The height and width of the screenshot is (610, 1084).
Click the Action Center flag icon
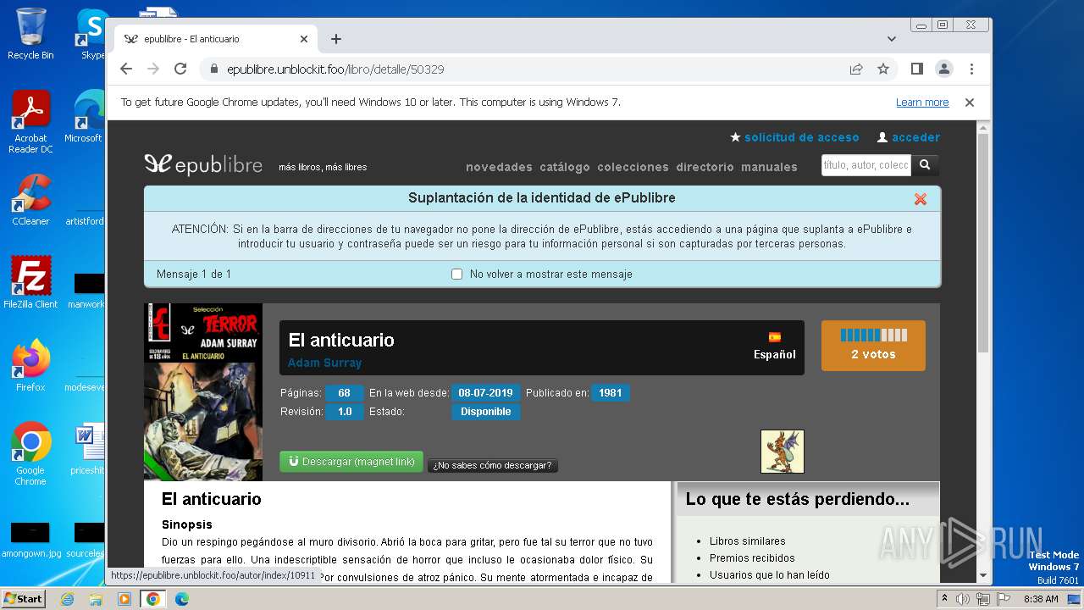coord(1002,599)
